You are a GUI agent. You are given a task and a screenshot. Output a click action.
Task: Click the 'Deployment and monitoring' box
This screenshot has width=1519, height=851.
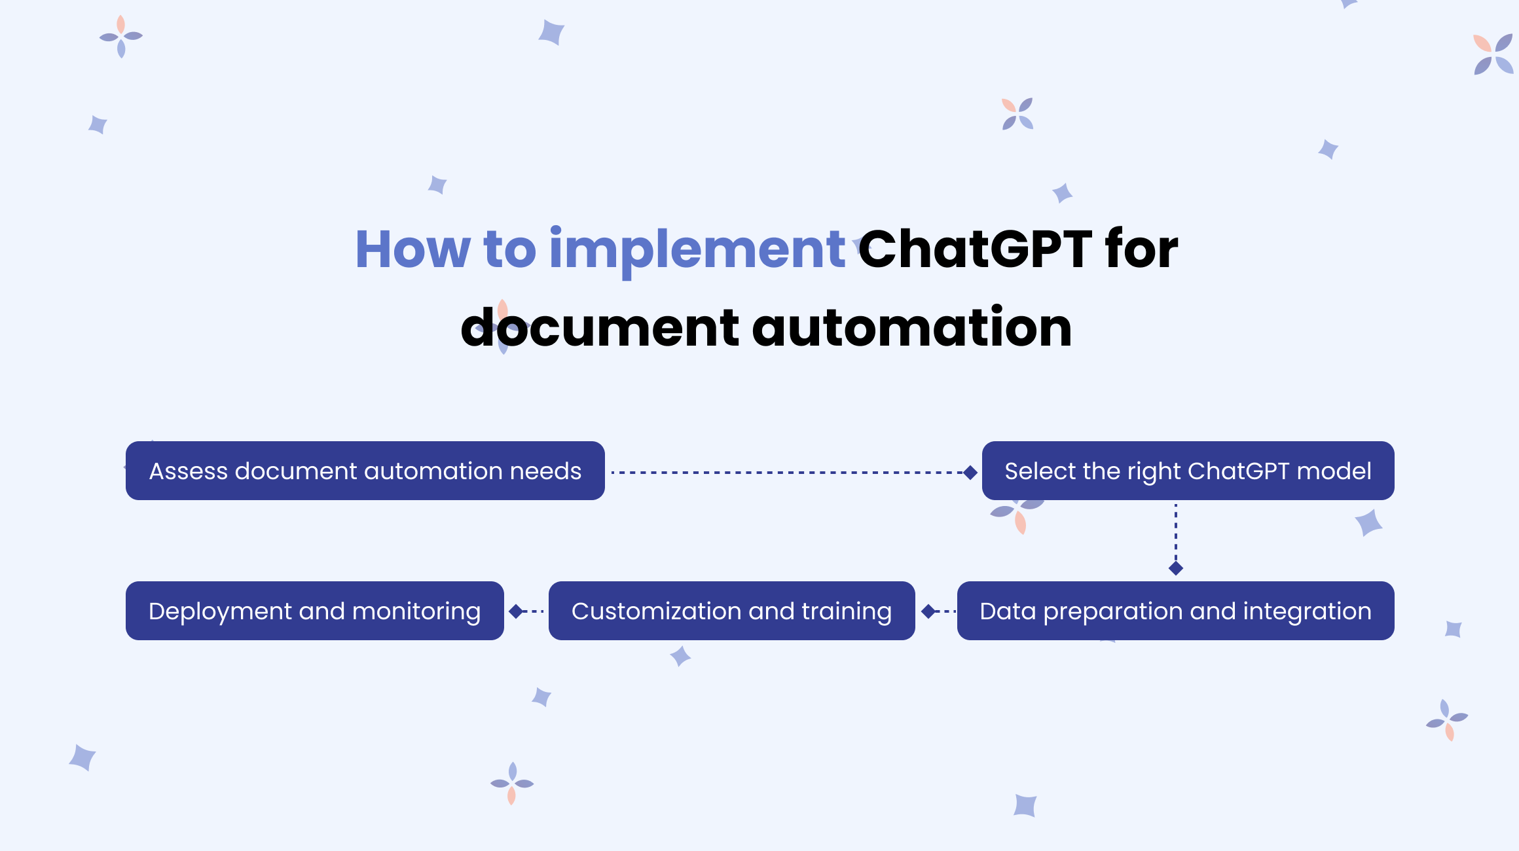[314, 610]
